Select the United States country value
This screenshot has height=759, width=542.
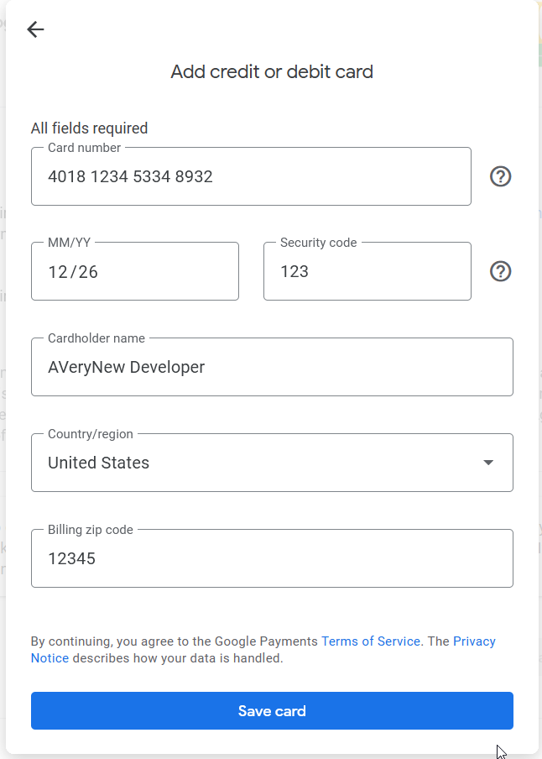[x=99, y=463]
